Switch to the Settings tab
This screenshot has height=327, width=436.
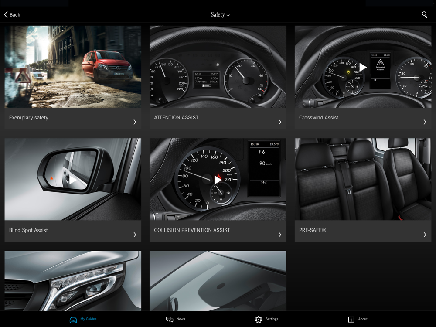pos(267,319)
